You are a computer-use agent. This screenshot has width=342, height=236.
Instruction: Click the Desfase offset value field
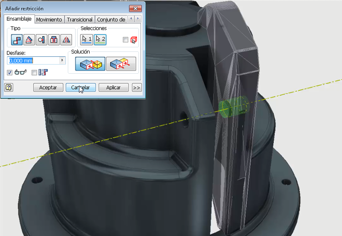[x=33, y=60]
